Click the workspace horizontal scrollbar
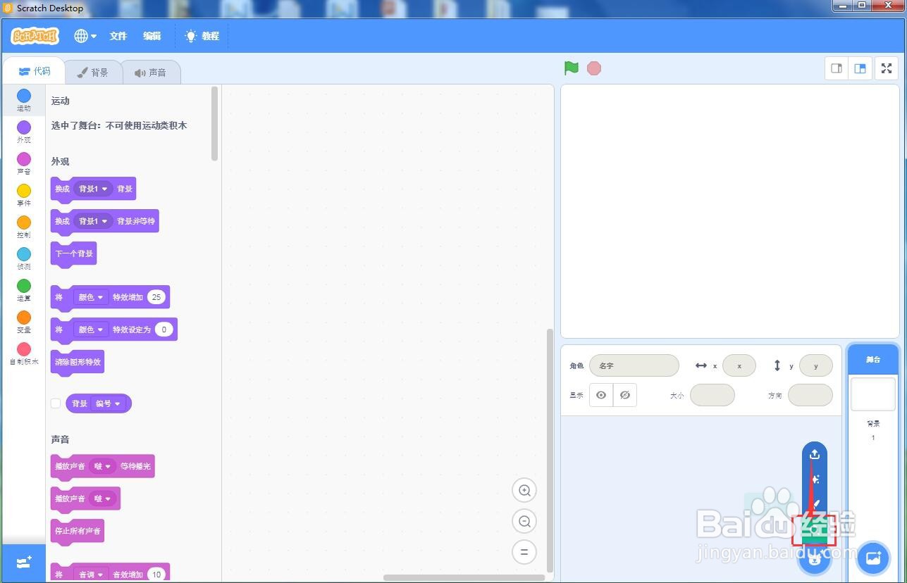This screenshot has width=907, height=583. (464, 577)
